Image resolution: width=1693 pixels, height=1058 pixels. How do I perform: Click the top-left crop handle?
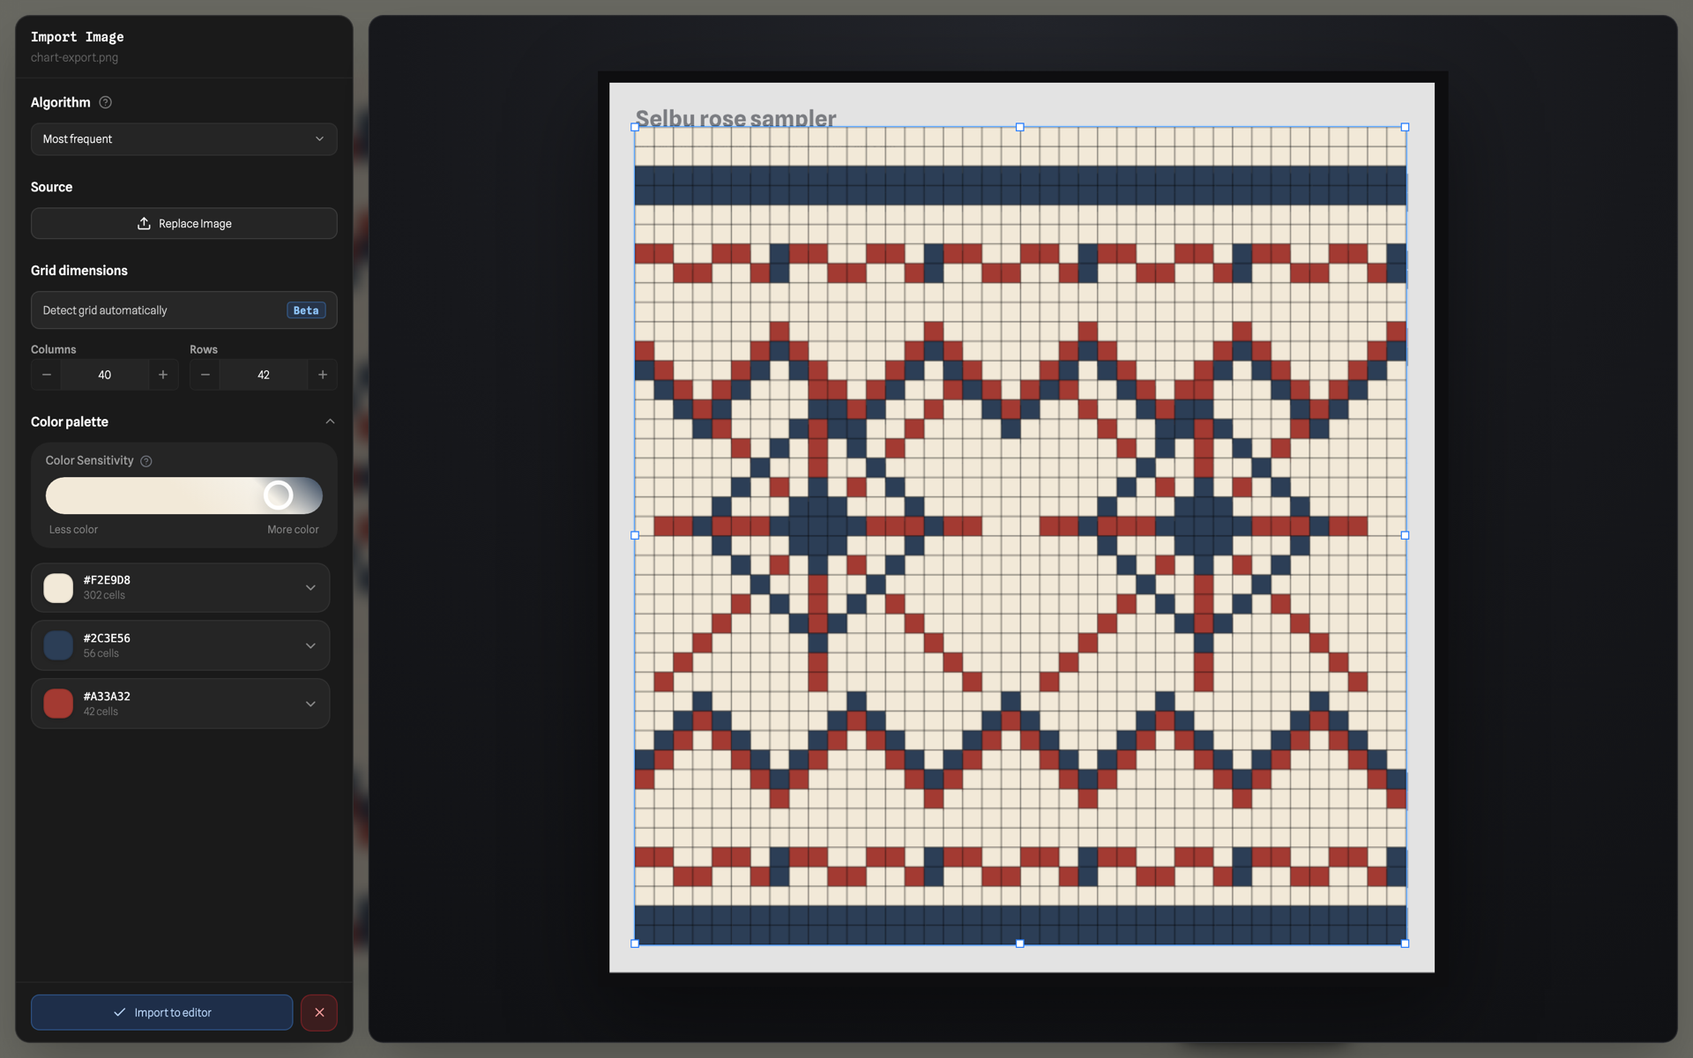click(635, 127)
